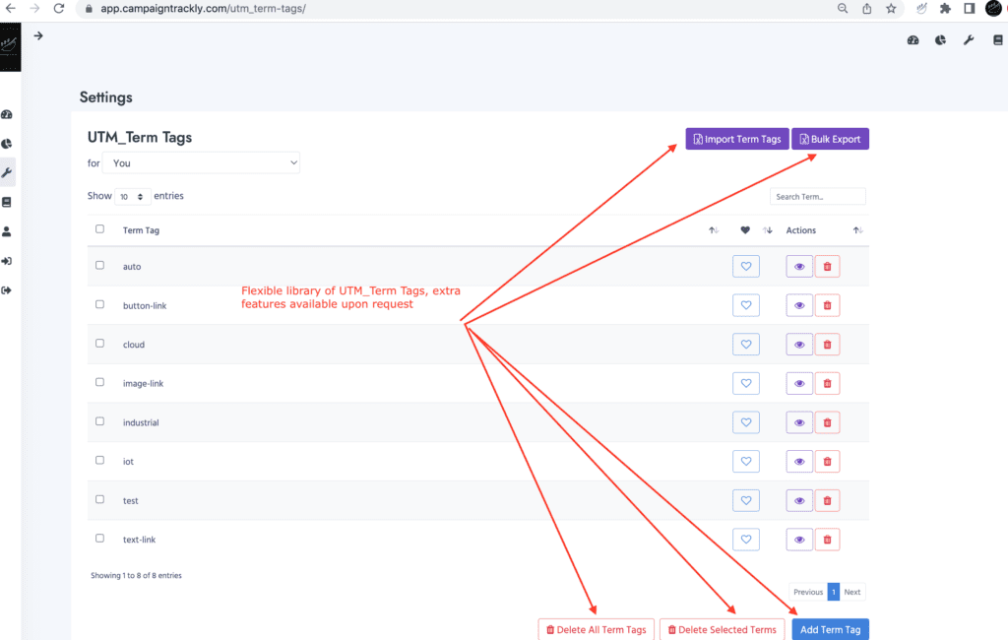Image resolution: width=1008 pixels, height=640 pixels.
Task: Go to page 1 in pagination
Action: point(833,592)
